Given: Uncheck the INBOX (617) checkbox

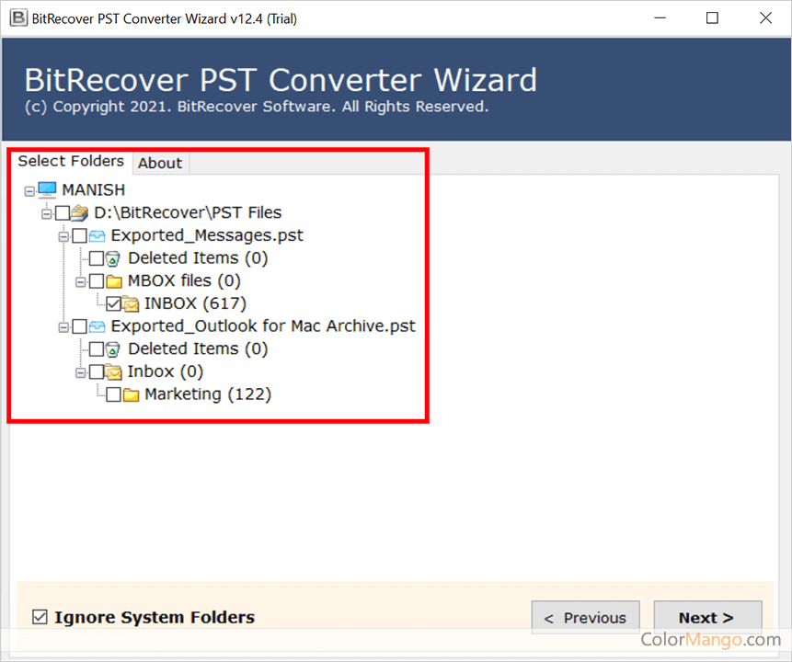Looking at the screenshot, I should click(x=113, y=304).
